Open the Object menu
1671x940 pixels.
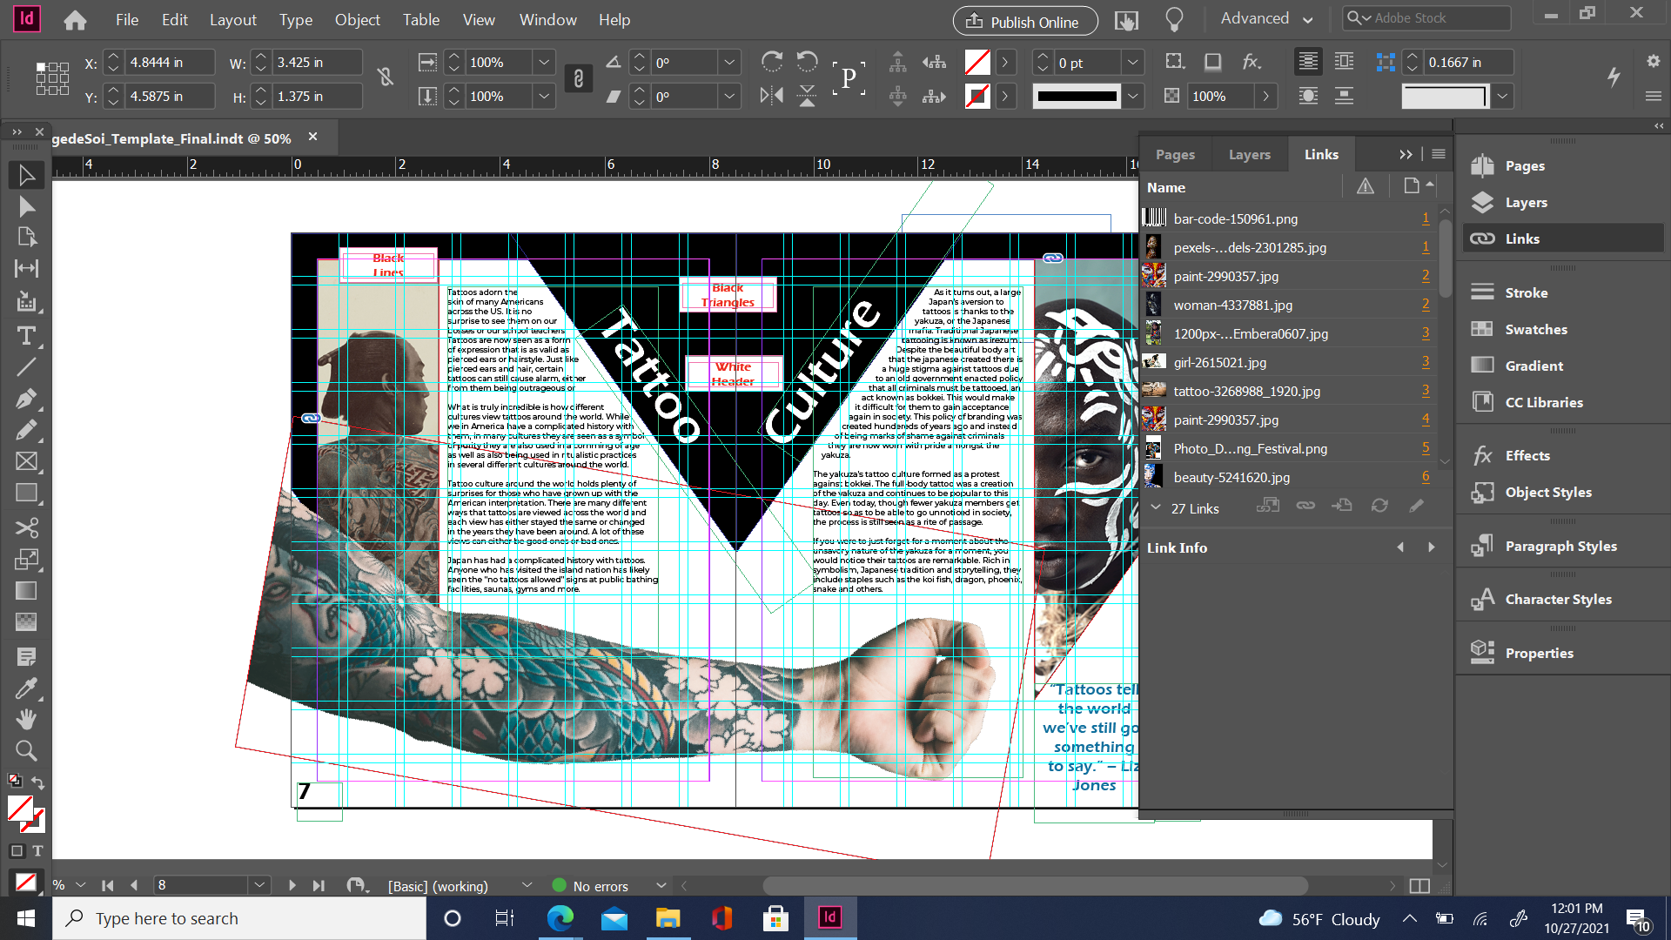tap(357, 19)
